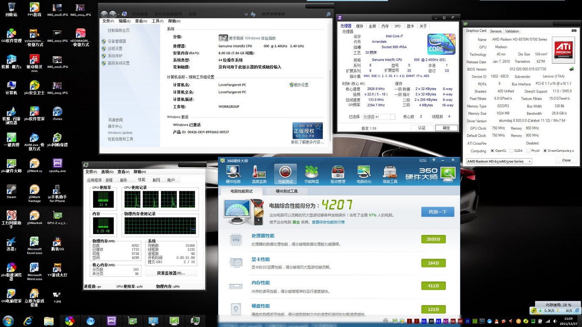This screenshot has height=327, width=582.
Task: Switch to 硬件测试工具 tab in 360硬件大师
Action: [287, 191]
